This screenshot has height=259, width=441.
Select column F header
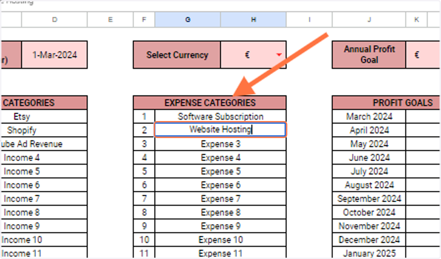[144, 20]
